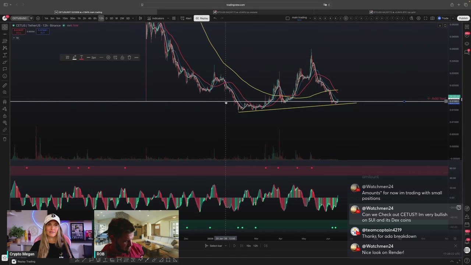Click the blue BUY price button

(43, 31)
